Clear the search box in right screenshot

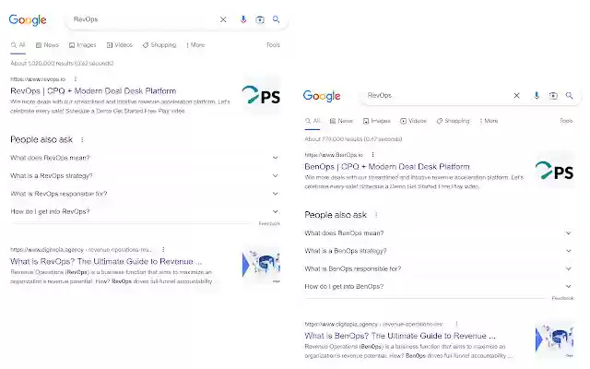click(x=516, y=96)
